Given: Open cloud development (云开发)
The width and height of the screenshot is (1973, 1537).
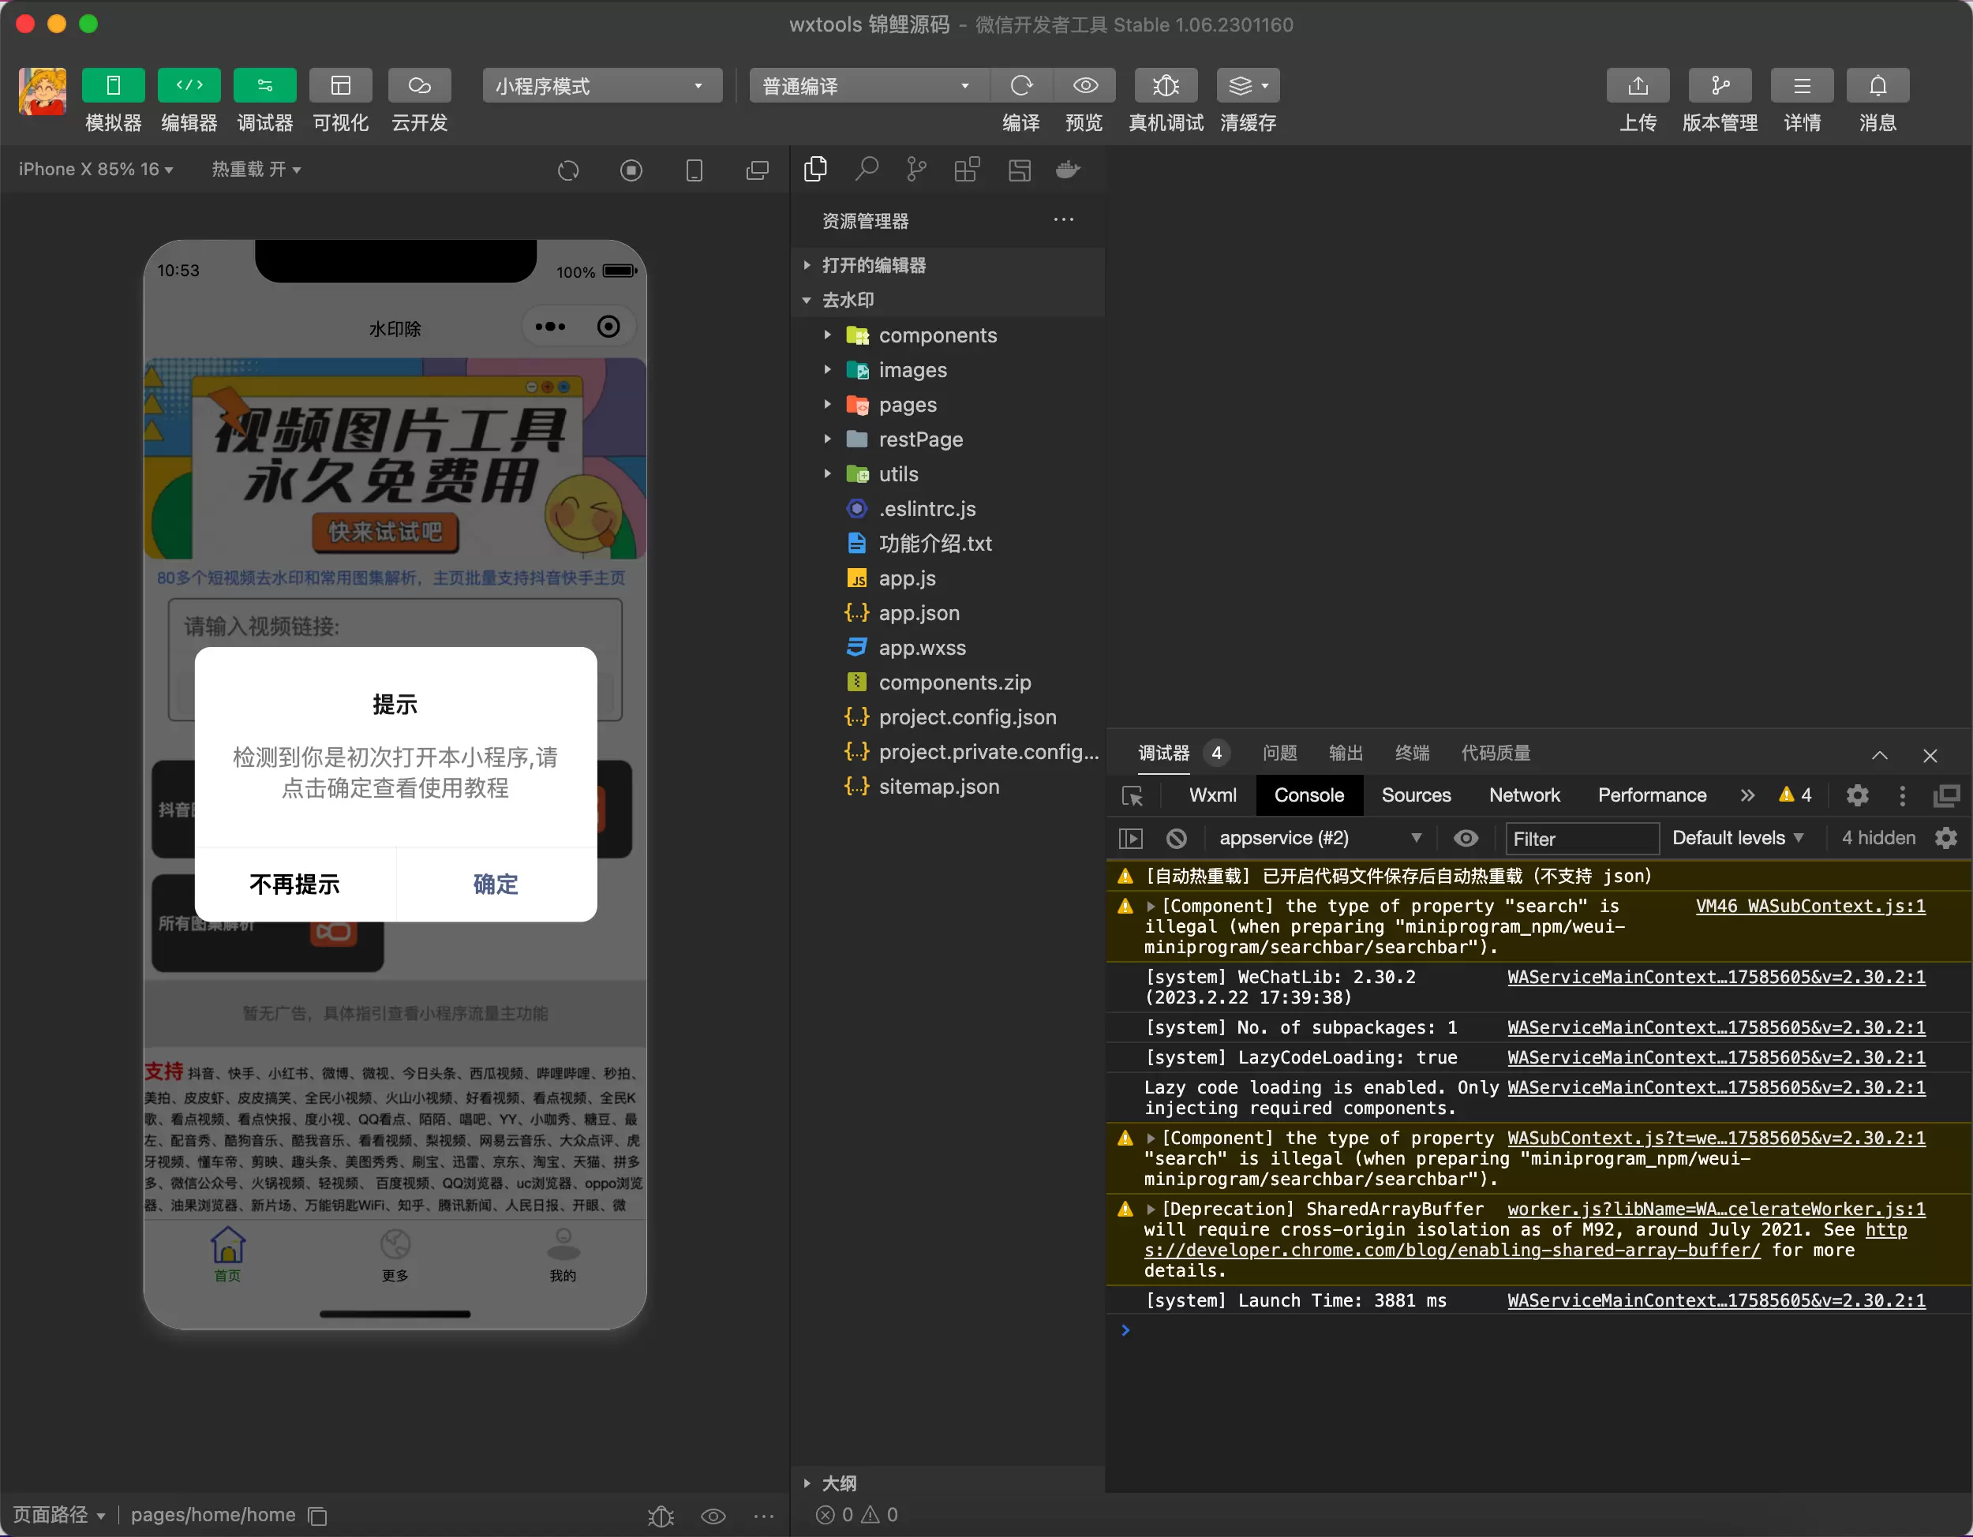Looking at the screenshot, I should click(x=419, y=86).
